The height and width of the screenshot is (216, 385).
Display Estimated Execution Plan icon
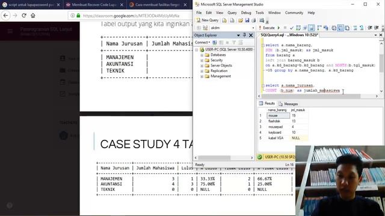[298, 28]
